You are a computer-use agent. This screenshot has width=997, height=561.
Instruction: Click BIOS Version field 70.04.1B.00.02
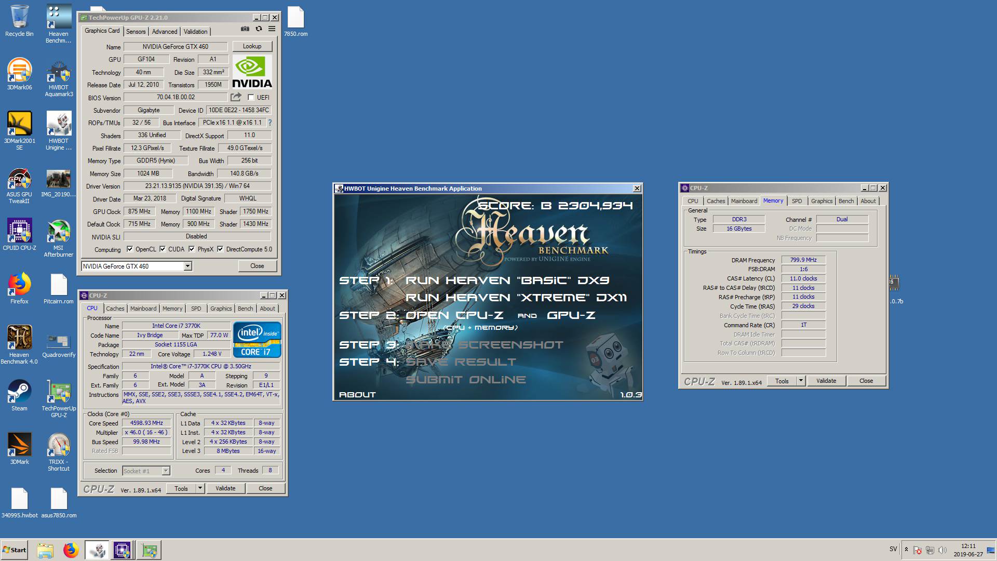point(176,97)
